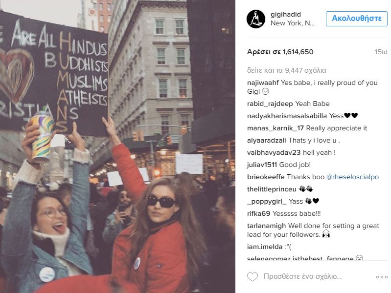Click the gigihadid profile avatar
Viewport: 391px width, 293px height.
pos(256,19)
